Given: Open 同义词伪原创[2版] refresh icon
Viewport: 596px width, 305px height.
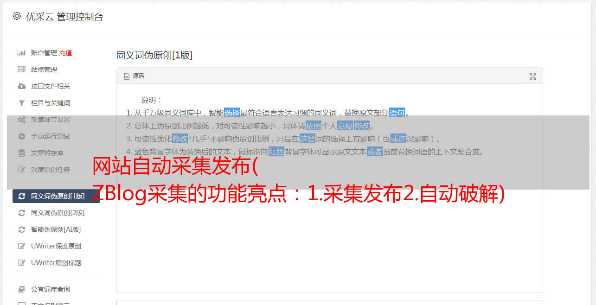Looking at the screenshot, I should pyautogui.click(x=21, y=213).
